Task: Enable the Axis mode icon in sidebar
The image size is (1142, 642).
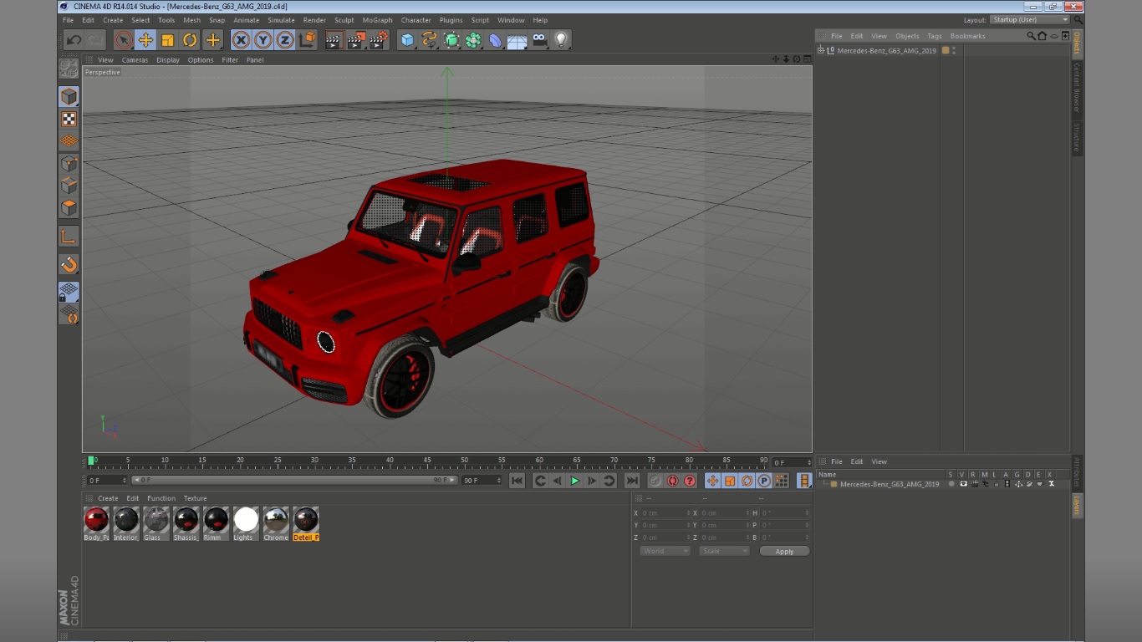Action: point(69,237)
